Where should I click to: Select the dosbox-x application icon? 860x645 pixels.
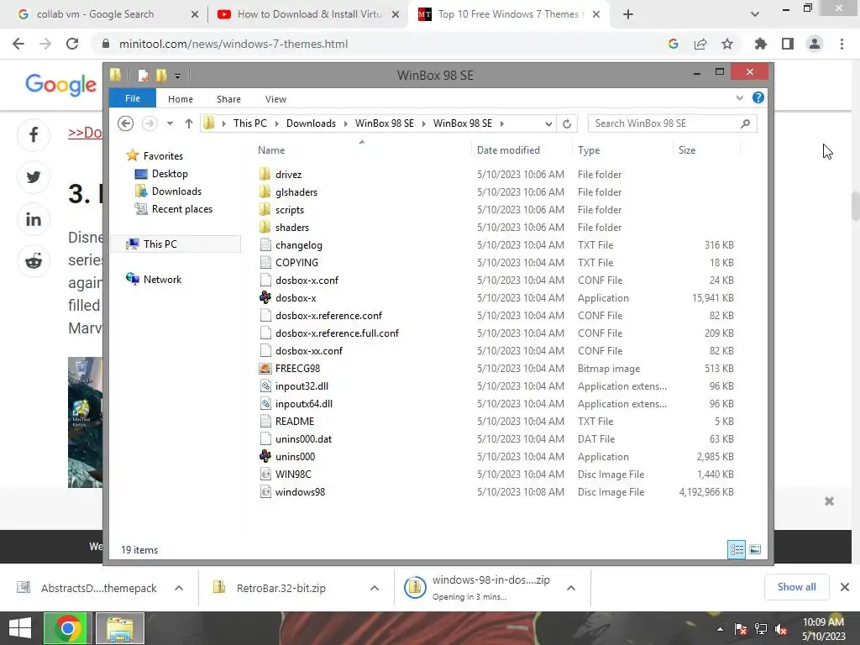point(265,298)
